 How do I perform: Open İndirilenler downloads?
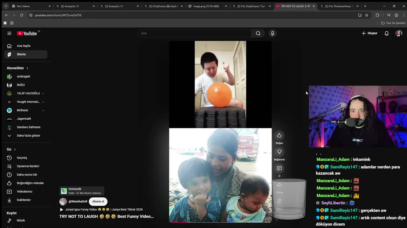(26, 200)
